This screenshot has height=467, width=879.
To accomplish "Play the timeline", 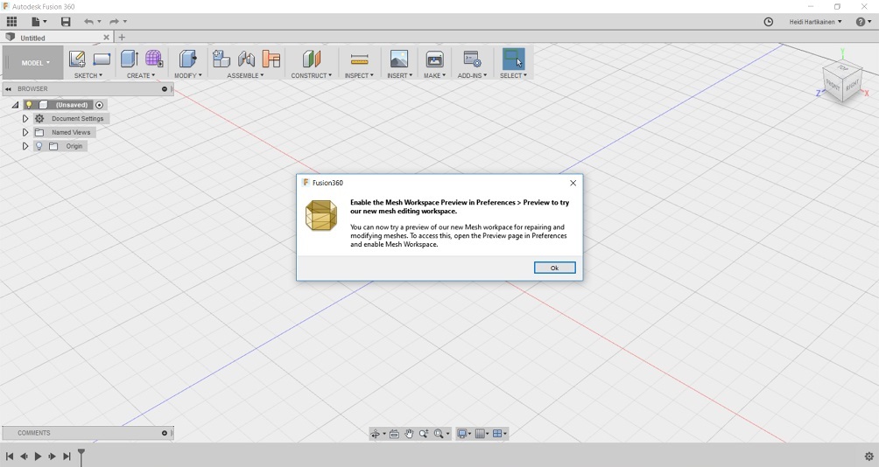I will pos(38,457).
